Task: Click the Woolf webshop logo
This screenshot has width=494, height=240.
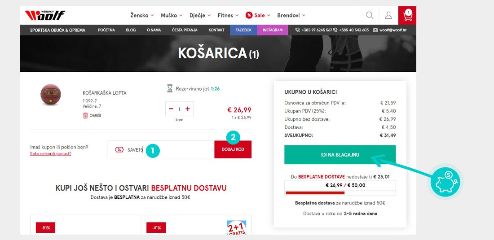Action: click(x=45, y=15)
